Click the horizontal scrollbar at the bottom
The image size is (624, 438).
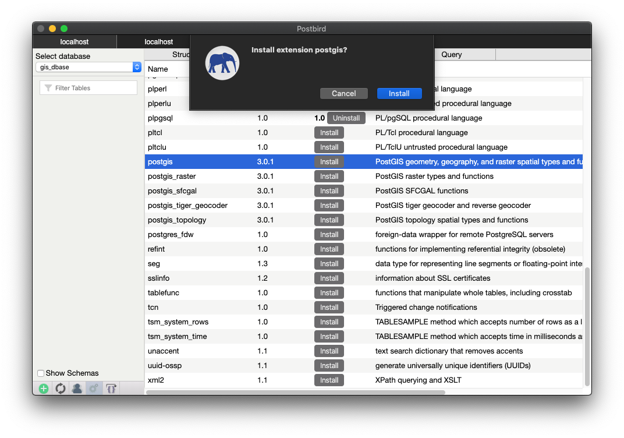point(295,393)
